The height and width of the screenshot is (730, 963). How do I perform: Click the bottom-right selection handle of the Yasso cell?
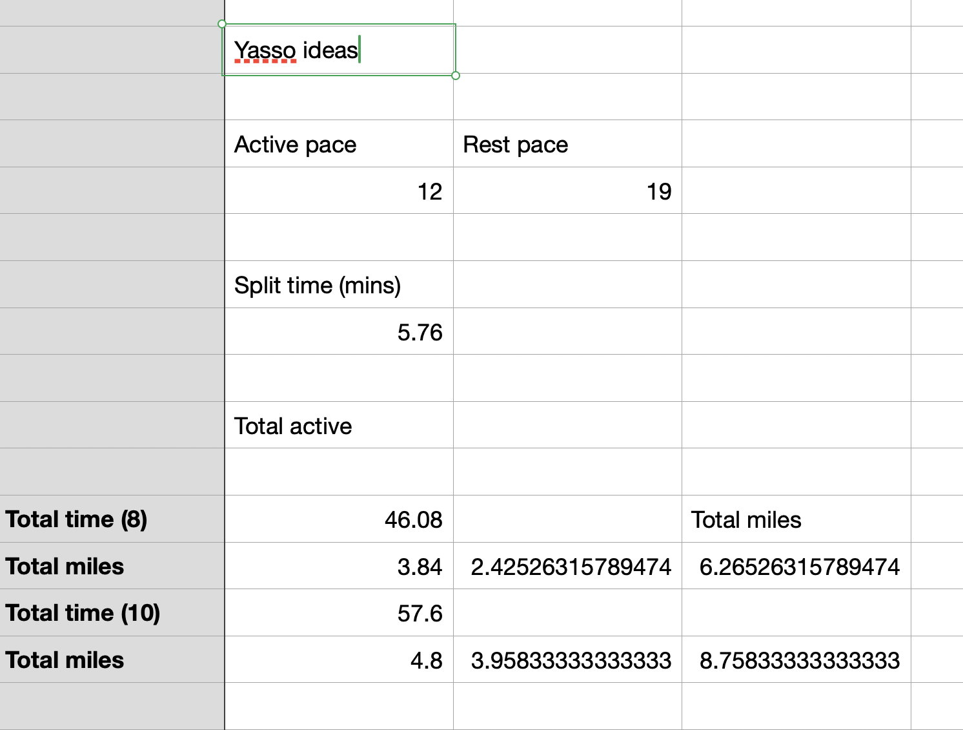pos(456,76)
